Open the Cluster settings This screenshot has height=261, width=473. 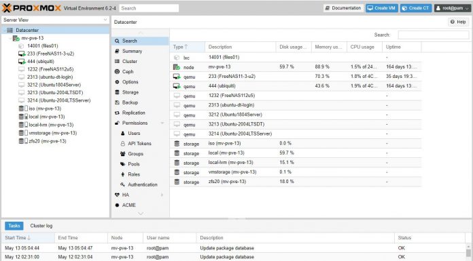(x=140, y=62)
